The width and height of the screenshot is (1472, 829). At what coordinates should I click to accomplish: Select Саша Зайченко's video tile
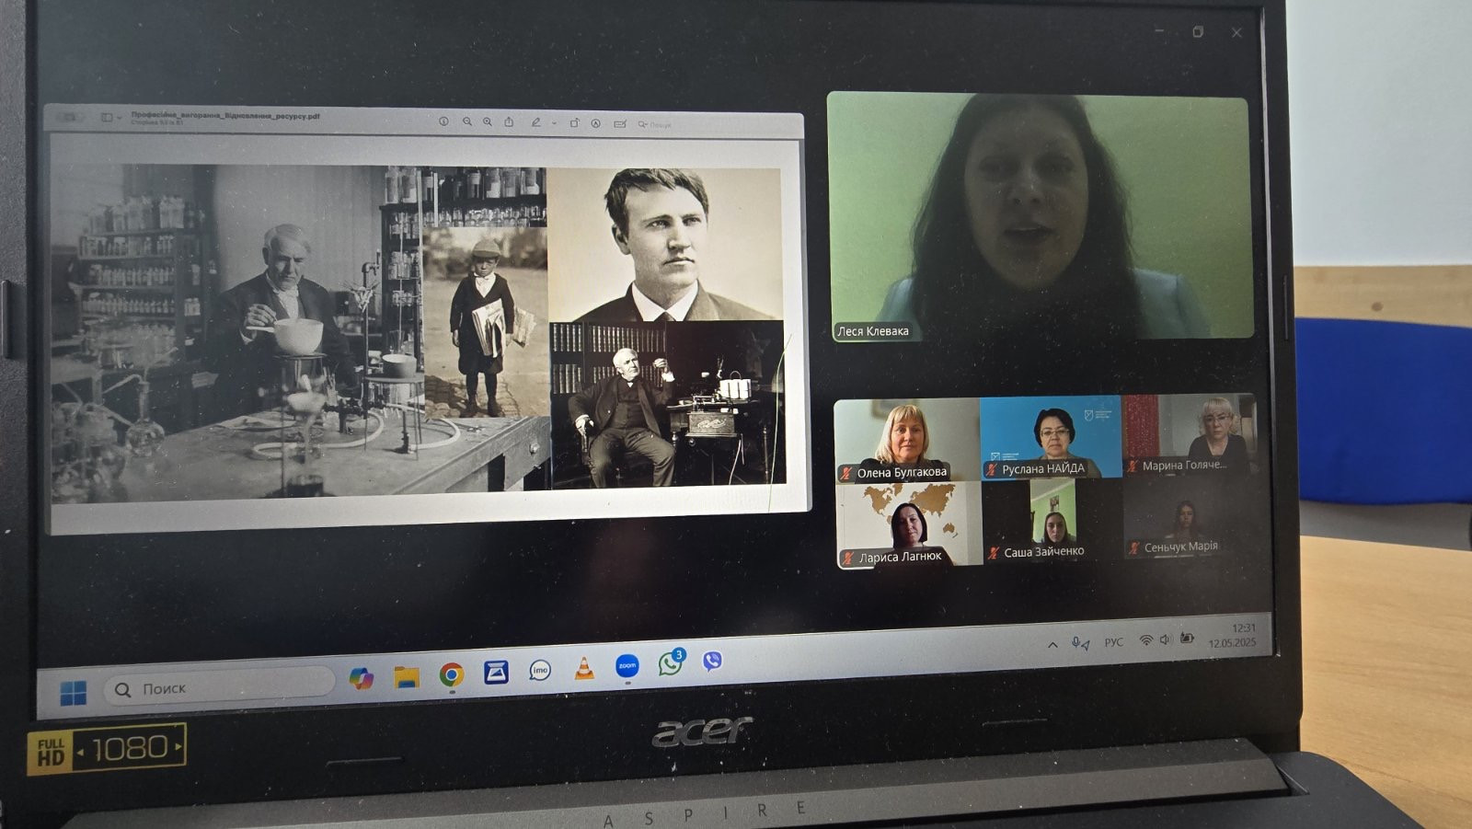point(1052,521)
